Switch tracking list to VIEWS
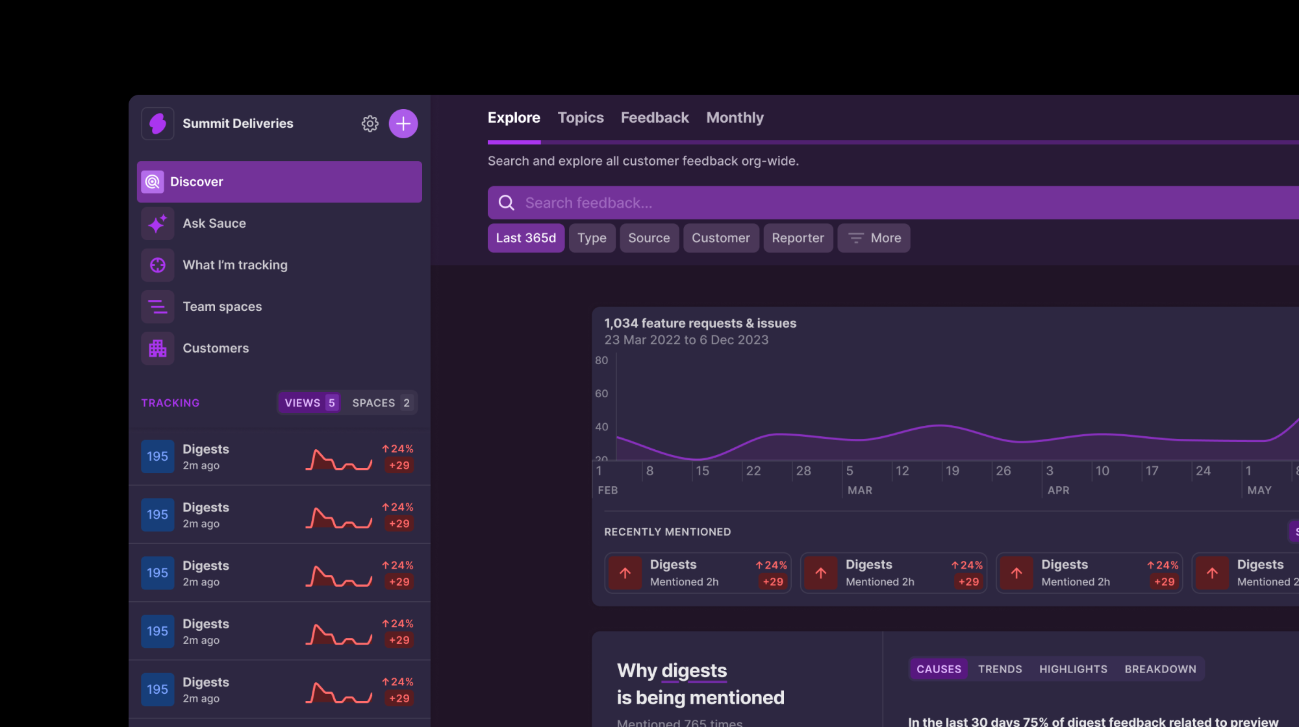The image size is (1299, 727). pyautogui.click(x=310, y=402)
